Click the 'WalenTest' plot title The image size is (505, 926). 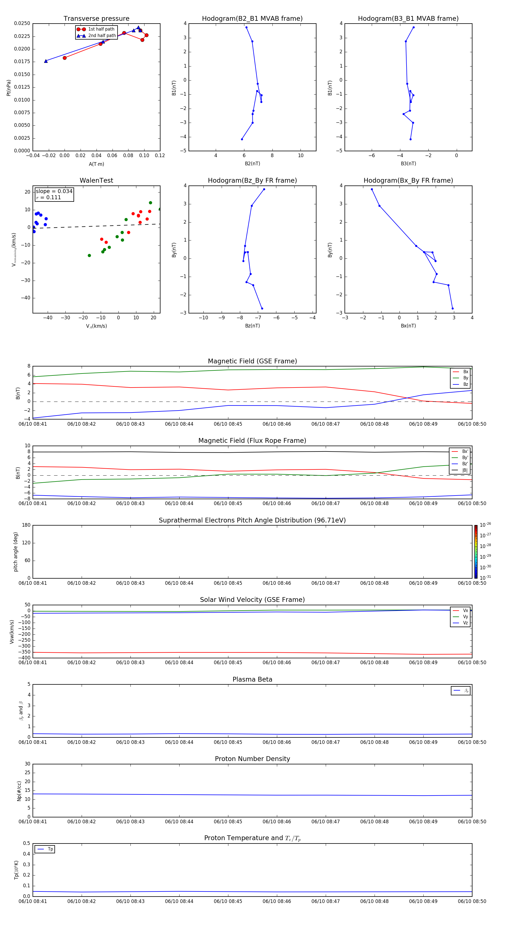click(x=96, y=180)
